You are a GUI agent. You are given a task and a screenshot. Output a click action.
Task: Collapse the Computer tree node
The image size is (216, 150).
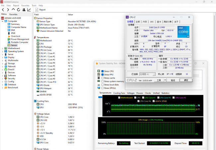2,21
